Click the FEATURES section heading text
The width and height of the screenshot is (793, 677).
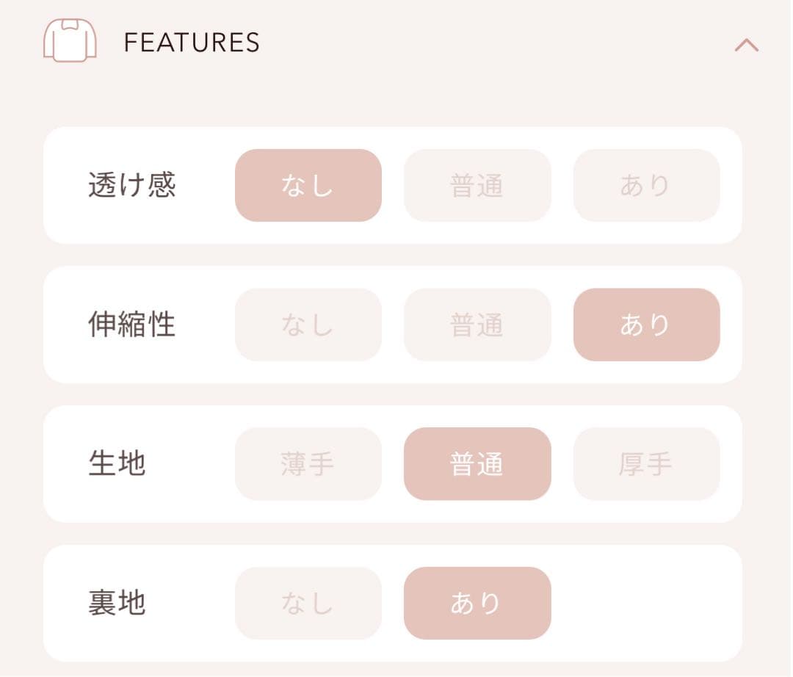pyautogui.click(x=191, y=43)
